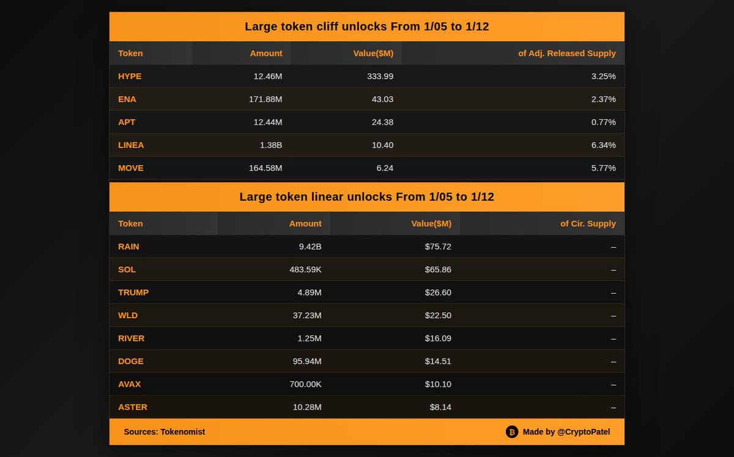Select the APT token label

point(127,122)
